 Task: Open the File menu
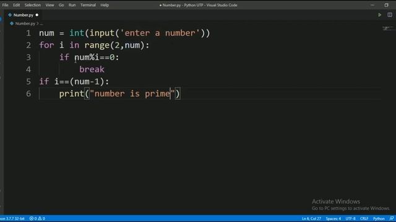(5, 5)
